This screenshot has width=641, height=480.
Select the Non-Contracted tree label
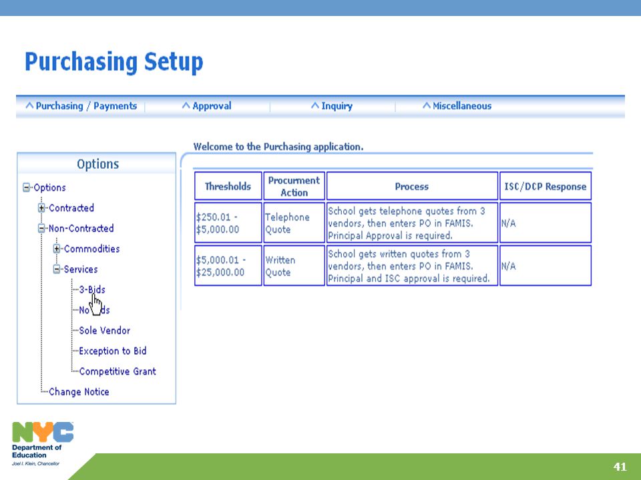coord(81,228)
